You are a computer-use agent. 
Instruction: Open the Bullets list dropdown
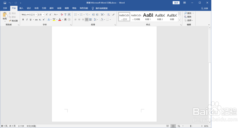click(78, 15)
